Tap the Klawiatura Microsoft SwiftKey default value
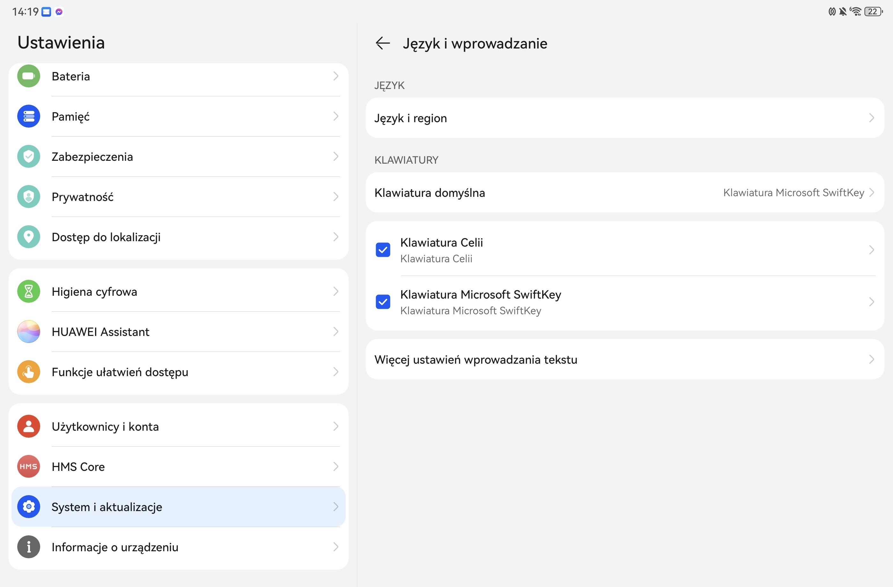The image size is (893, 587). [793, 193]
